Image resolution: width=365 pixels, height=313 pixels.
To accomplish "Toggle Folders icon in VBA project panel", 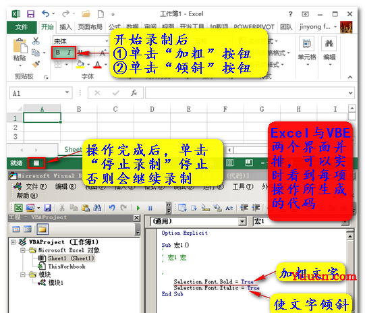I will 43,229.
